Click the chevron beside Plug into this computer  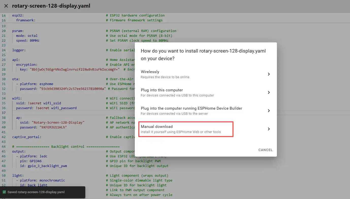(x=269, y=92)
